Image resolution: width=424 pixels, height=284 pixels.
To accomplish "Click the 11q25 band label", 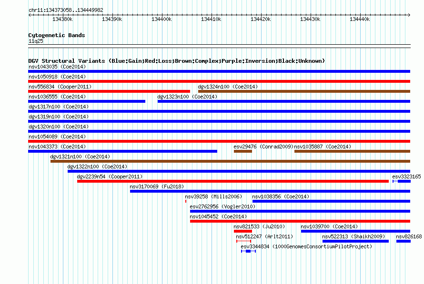I will (36, 41).
